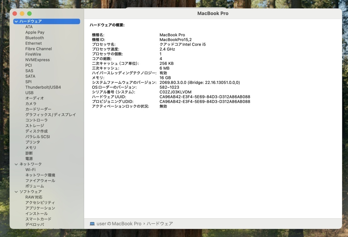This screenshot has height=237, width=348.
Task: Select USB in the sidebar
Action: (x=29, y=93)
